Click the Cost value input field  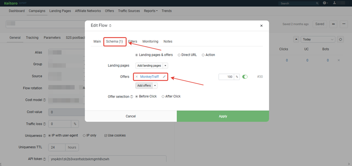coord(67,112)
